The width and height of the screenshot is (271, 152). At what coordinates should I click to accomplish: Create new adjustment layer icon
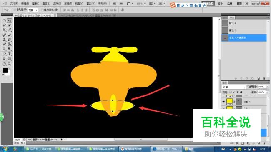(x=248, y=143)
